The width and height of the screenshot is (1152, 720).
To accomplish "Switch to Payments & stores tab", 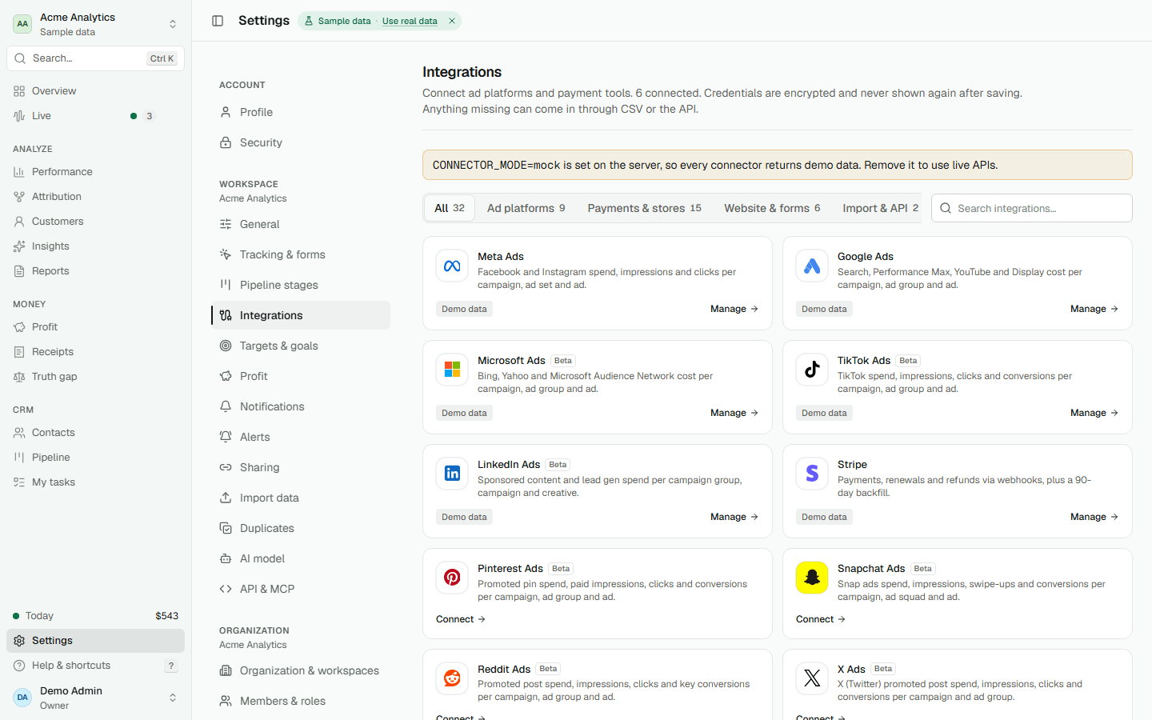I will (644, 208).
